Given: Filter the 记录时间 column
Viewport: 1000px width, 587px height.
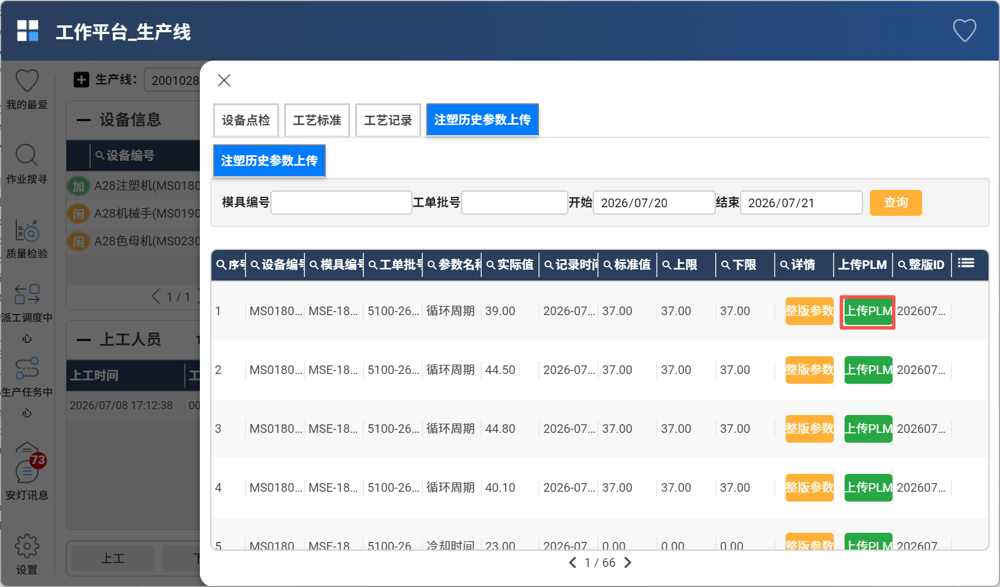Looking at the screenshot, I should [x=549, y=265].
